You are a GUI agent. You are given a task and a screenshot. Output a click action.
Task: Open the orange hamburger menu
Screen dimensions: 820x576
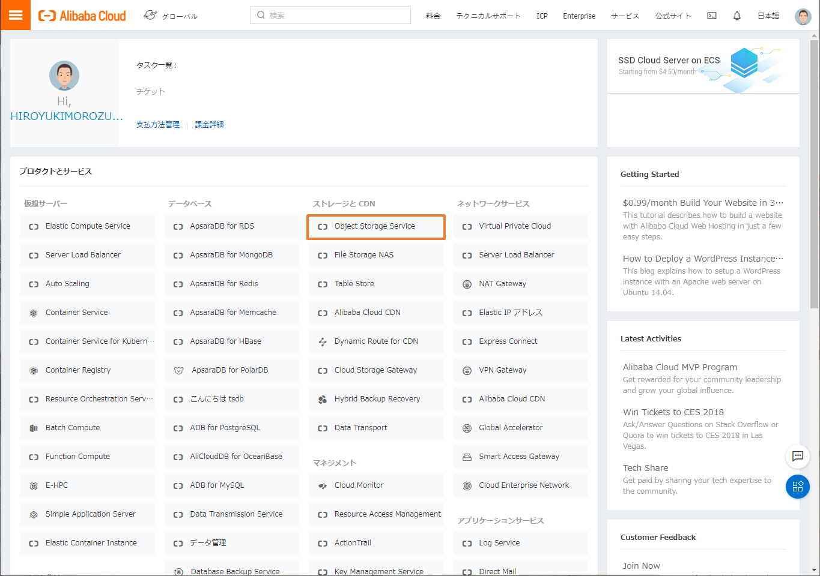16,15
